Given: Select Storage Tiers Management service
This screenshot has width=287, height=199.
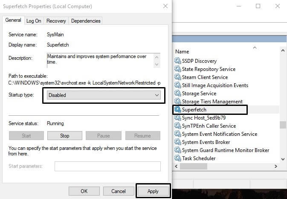Looking at the screenshot, I should [212, 101].
